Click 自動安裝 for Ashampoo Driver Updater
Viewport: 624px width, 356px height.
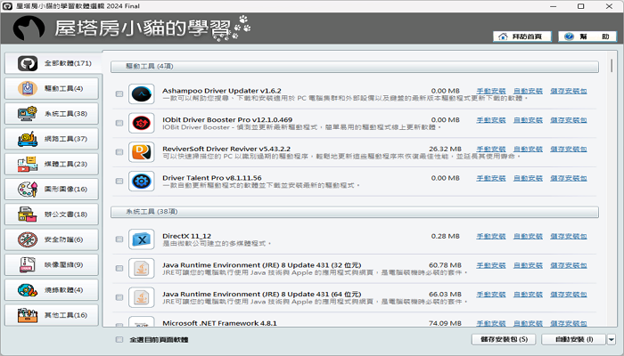528,91
